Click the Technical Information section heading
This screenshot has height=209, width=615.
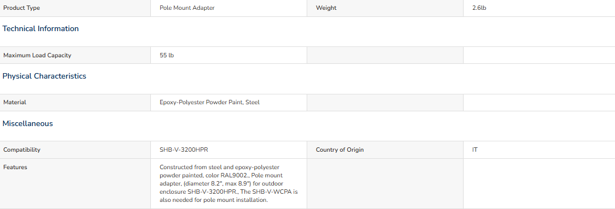click(40, 28)
